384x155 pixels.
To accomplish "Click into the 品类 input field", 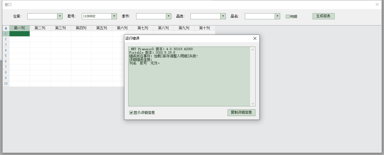I will pos(206,16).
